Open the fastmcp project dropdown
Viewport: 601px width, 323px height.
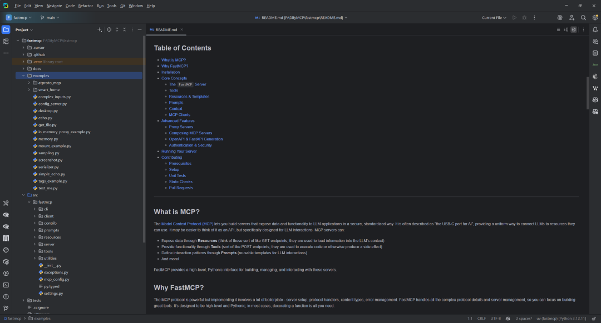[19, 18]
